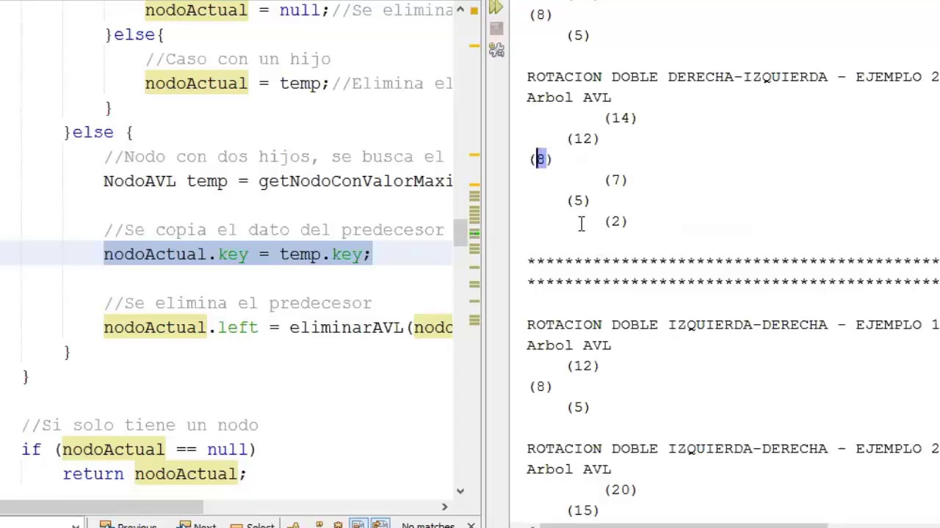Viewport: 940px width, 528px height.
Task: Click the 'nodoActual.left = eliminarAVL(' line
Action: tap(278, 327)
